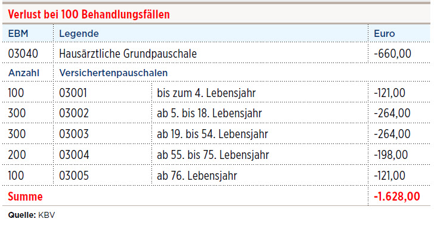This screenshot has height=225, width=434.
Task: Select the red Summe label
Action: click(x=25, y=196)
